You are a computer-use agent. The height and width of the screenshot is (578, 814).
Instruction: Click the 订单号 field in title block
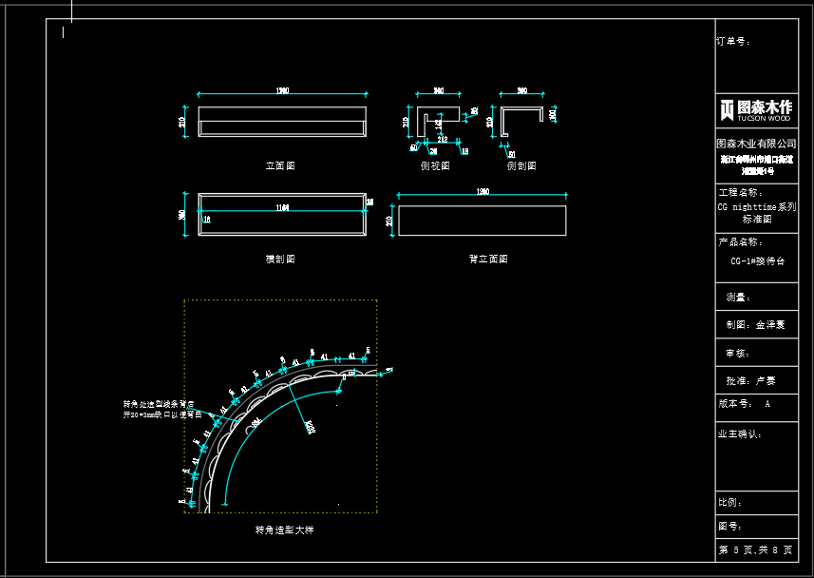[733, 42]
